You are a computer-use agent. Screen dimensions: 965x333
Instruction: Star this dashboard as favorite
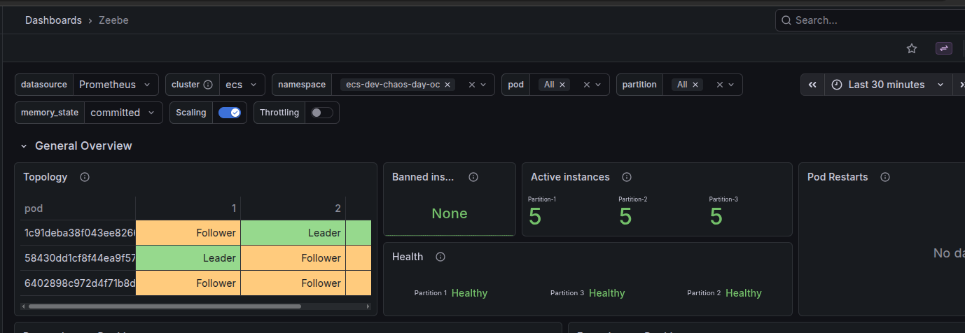pyautogui.click(x=911, y=48)
